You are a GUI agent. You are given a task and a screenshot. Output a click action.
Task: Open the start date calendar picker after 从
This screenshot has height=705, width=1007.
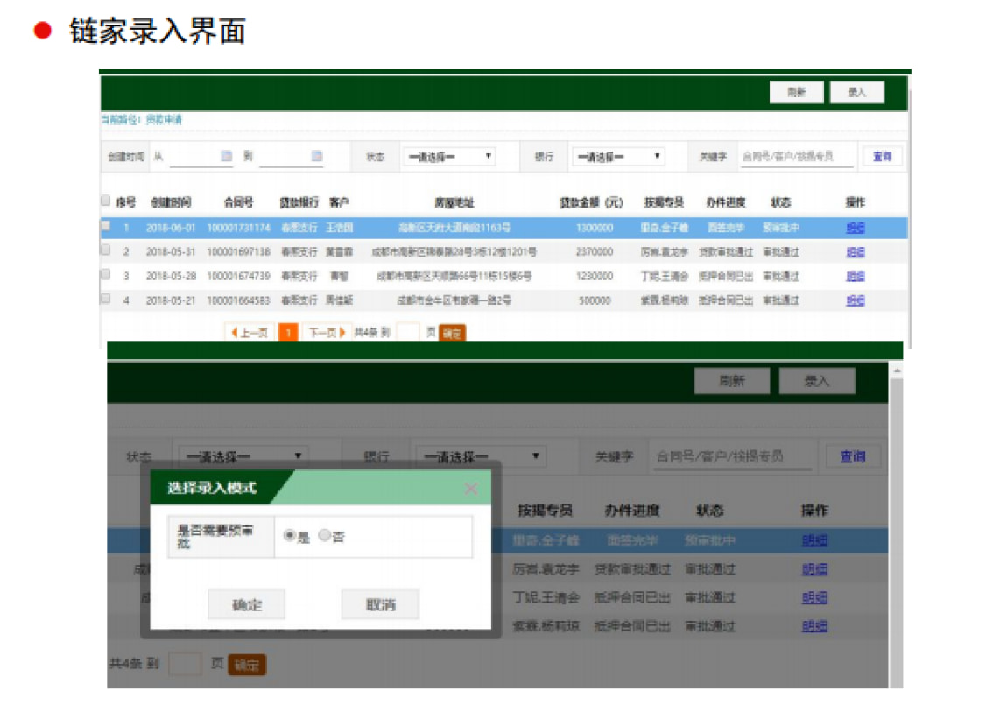click(226, 156)
